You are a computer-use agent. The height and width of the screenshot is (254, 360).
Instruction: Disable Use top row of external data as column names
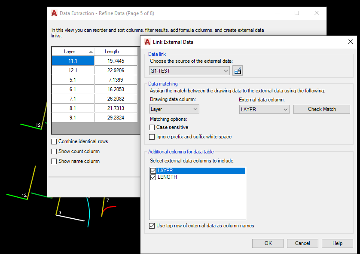pyautogui.click(x=152, y=226)
